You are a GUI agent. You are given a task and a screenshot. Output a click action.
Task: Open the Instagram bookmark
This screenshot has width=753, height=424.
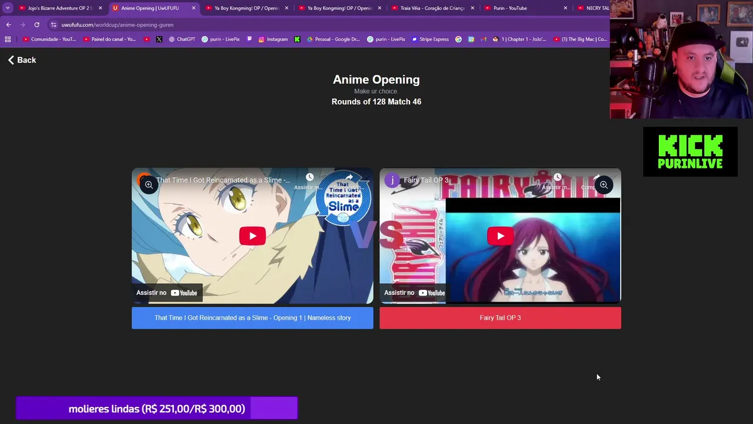click(x=273, y=39)
